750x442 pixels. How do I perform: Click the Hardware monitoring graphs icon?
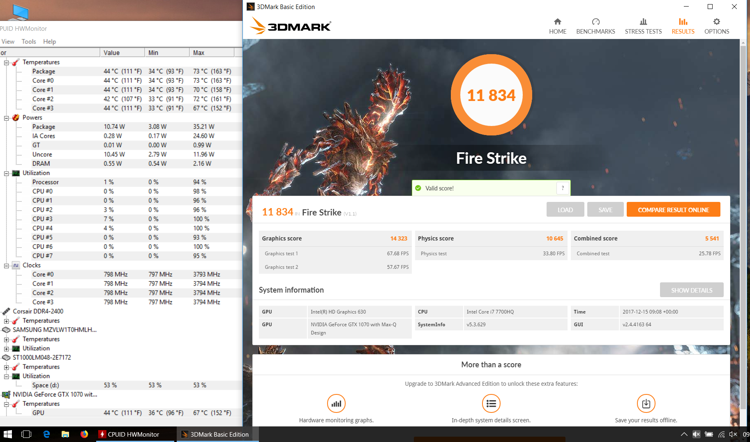pyautogui.click(x=336, y=403)
